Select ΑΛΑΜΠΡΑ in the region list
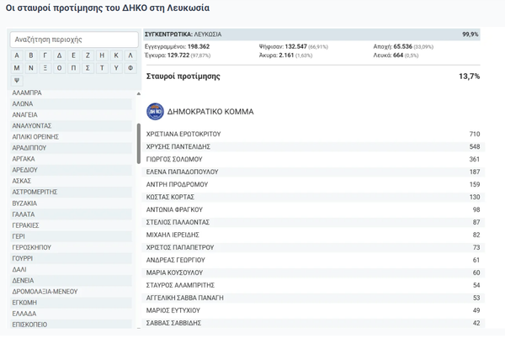Viewport: 505px width, 338px height. coord(72,93)
